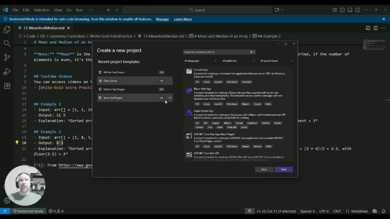
Task: Expand the Copilot chat dropdown chevron
Action: (282, 10)
